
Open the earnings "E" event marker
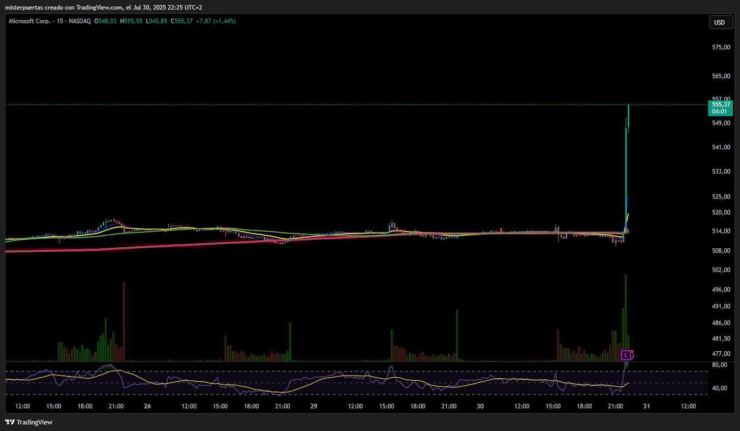626,354
